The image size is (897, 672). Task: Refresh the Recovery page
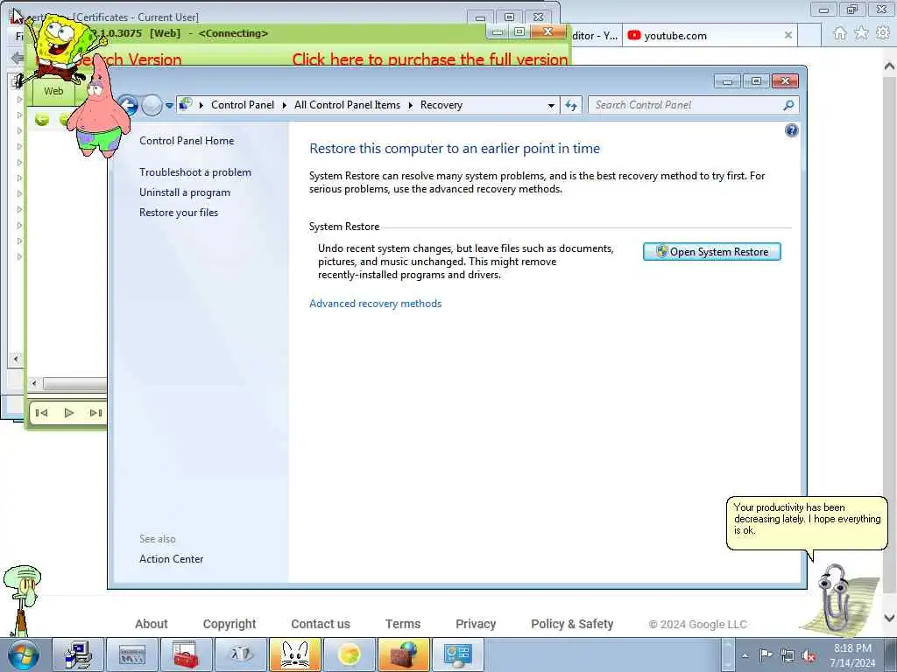coord(571,105)
